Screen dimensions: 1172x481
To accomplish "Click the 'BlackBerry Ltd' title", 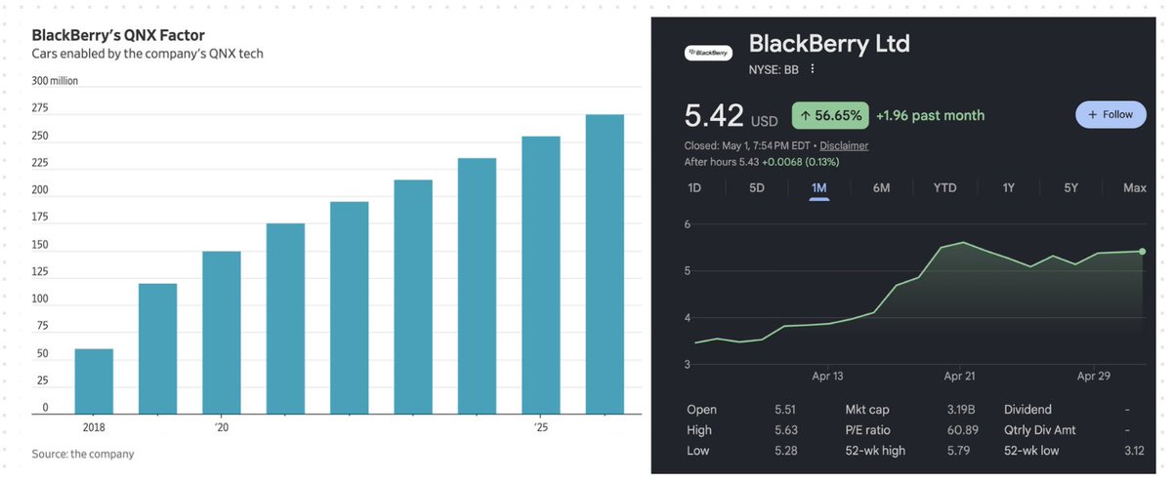I will 829,44.
